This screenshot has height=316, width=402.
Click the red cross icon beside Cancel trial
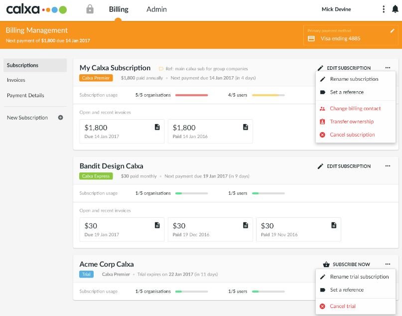tap(322, 306)
